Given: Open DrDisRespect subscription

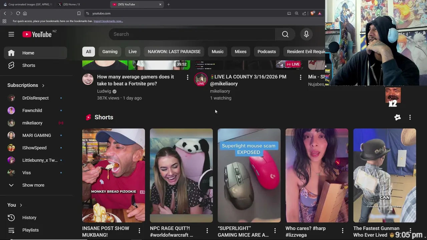Looking at the screenshot, I should coord(36,98).
